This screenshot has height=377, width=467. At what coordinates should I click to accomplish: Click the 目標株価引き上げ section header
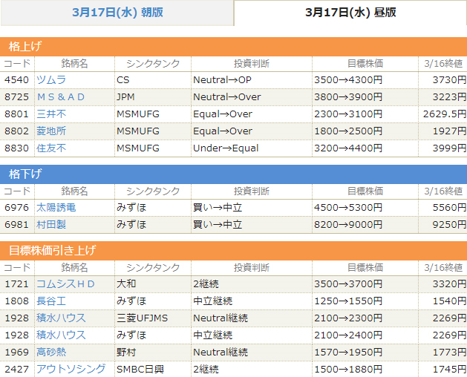233,251
